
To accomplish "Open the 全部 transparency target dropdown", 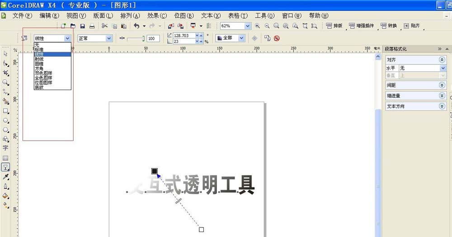I will [x=241, y=38].
